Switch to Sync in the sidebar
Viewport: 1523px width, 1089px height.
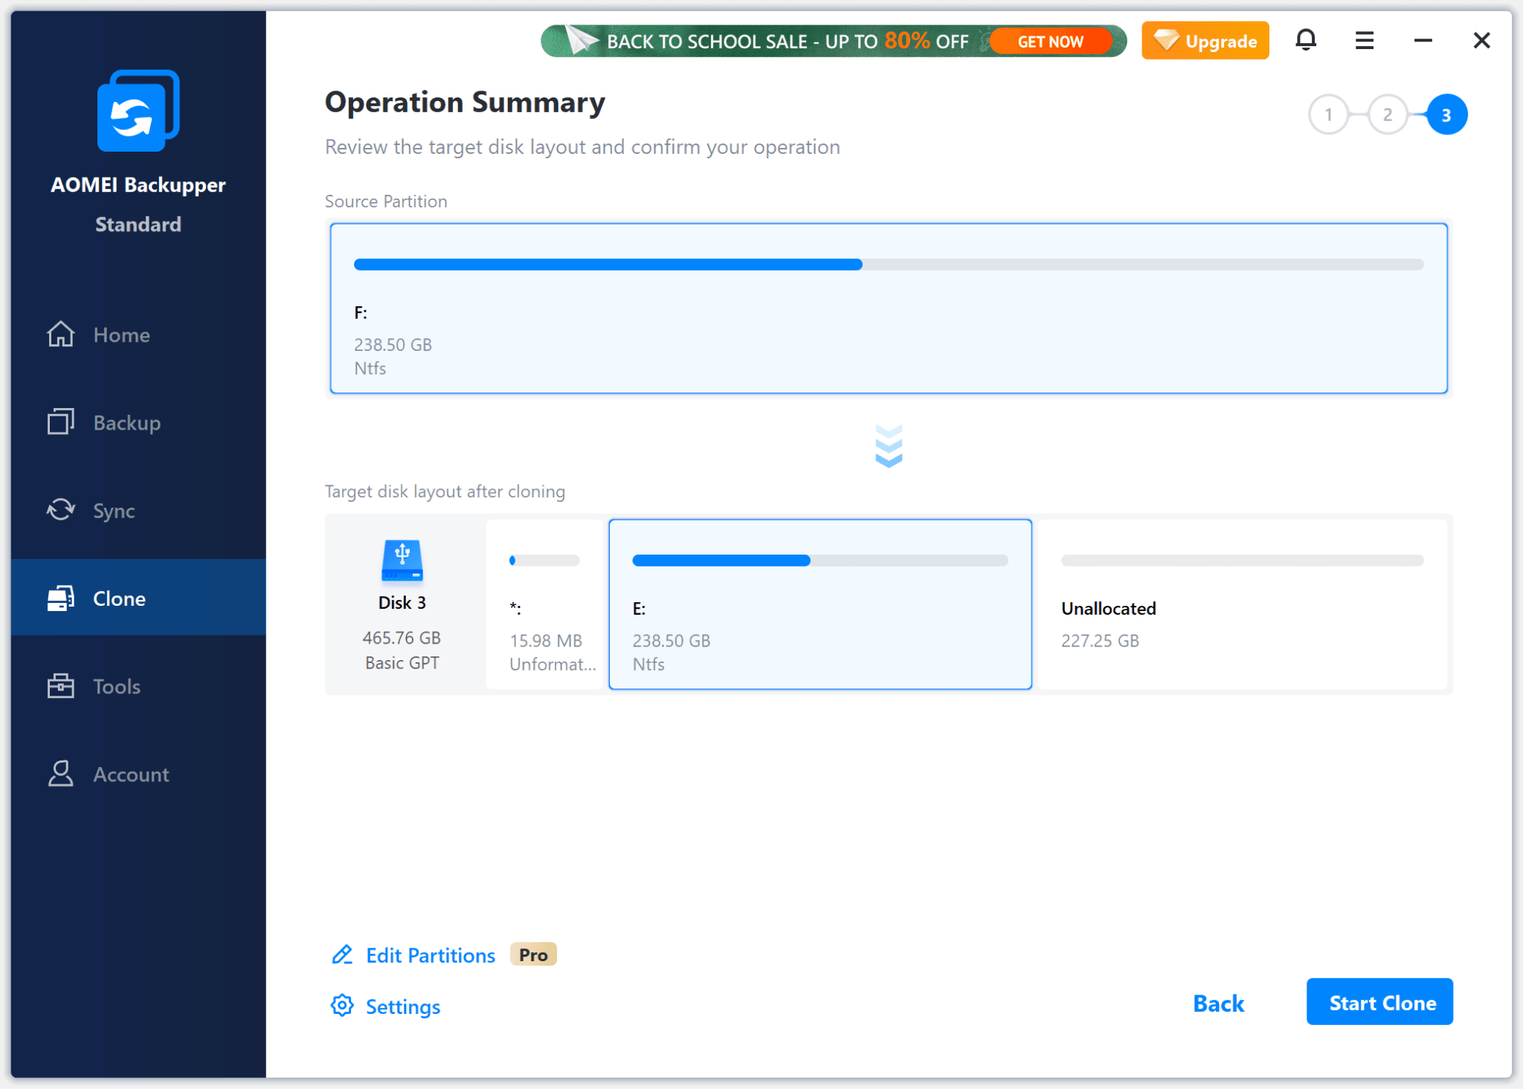tap(138, 510)
